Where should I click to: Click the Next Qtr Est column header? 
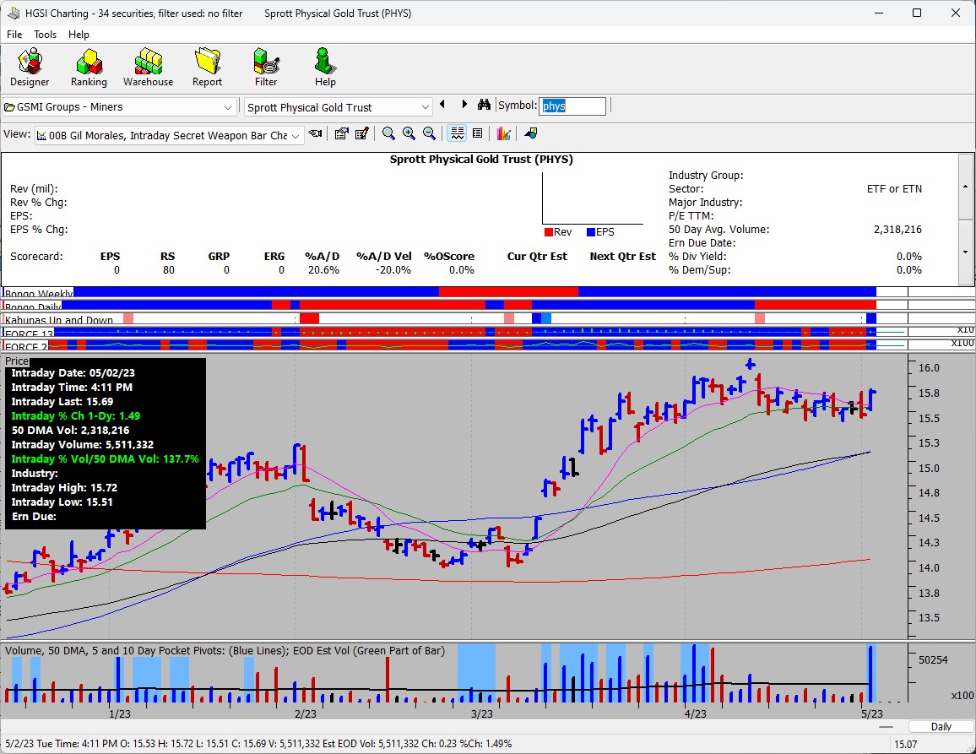click(622, 257)
